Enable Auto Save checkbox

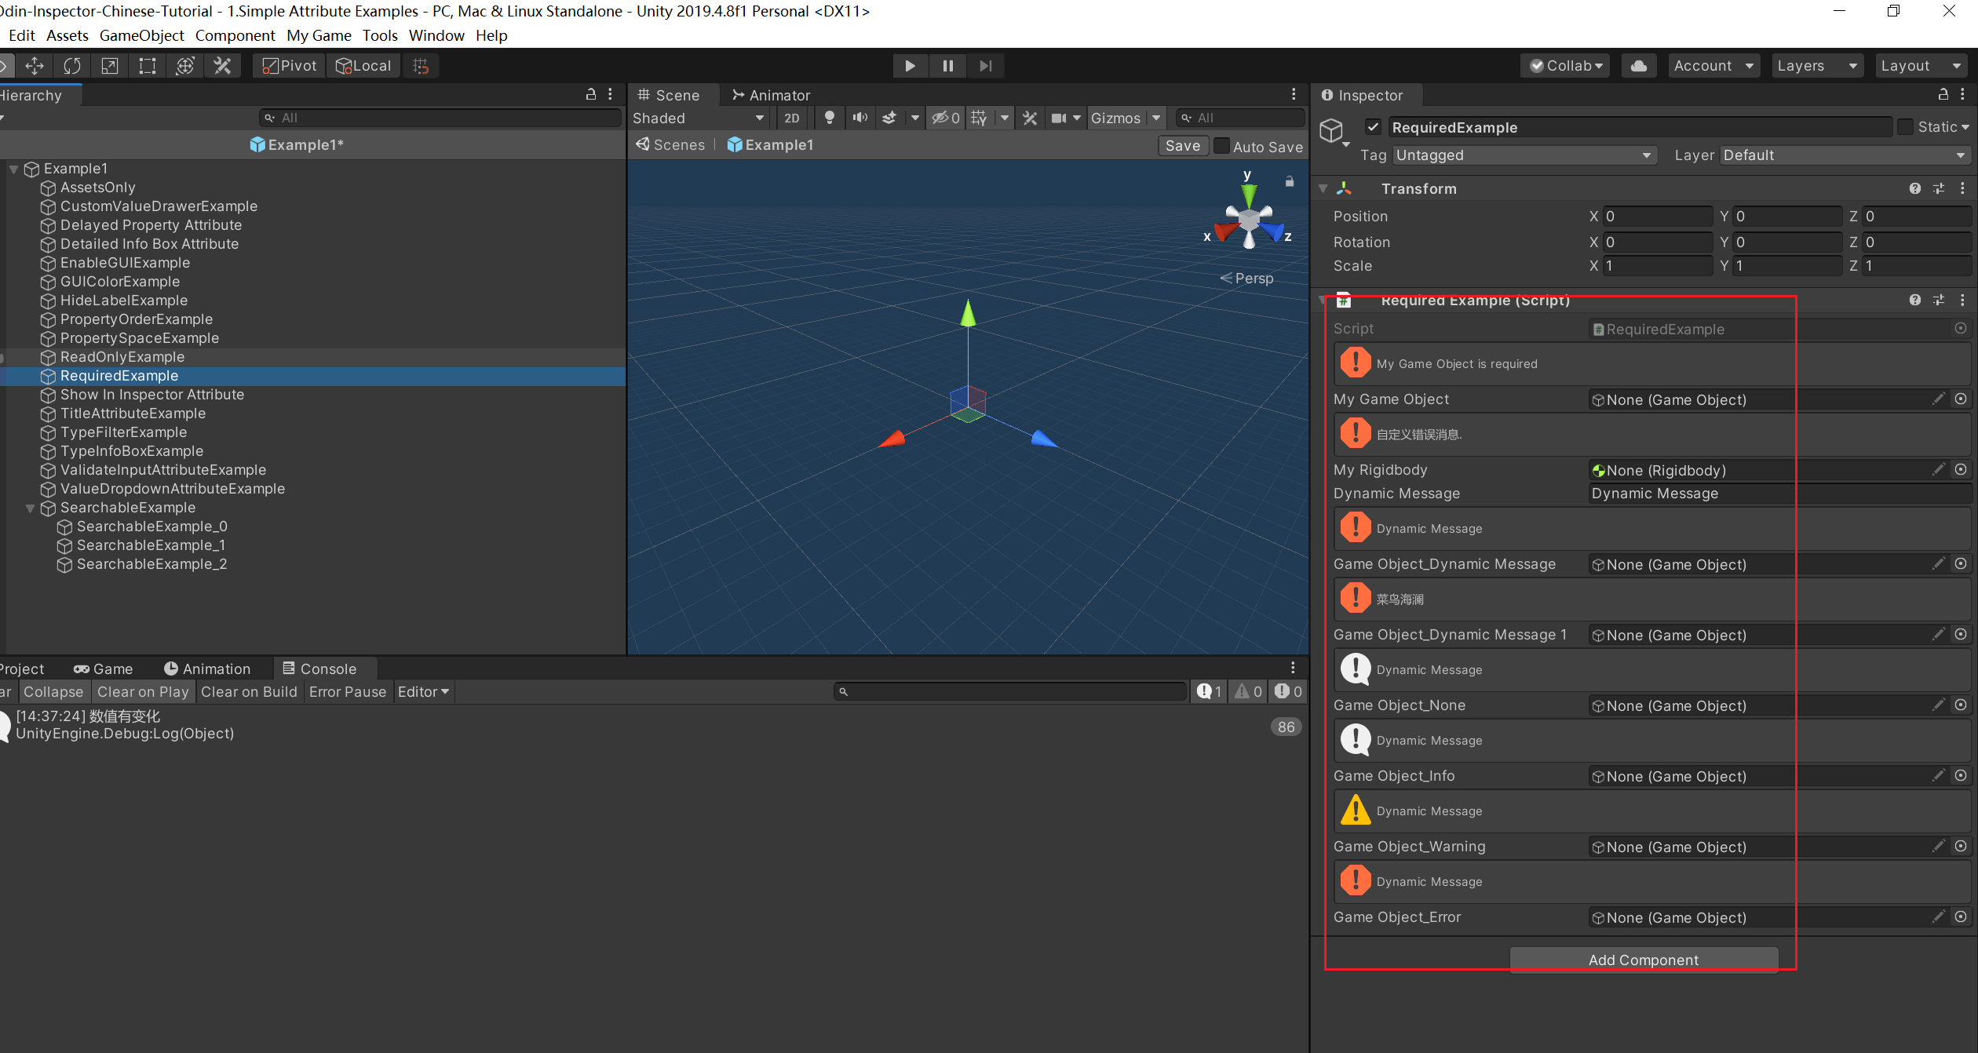1222,146
